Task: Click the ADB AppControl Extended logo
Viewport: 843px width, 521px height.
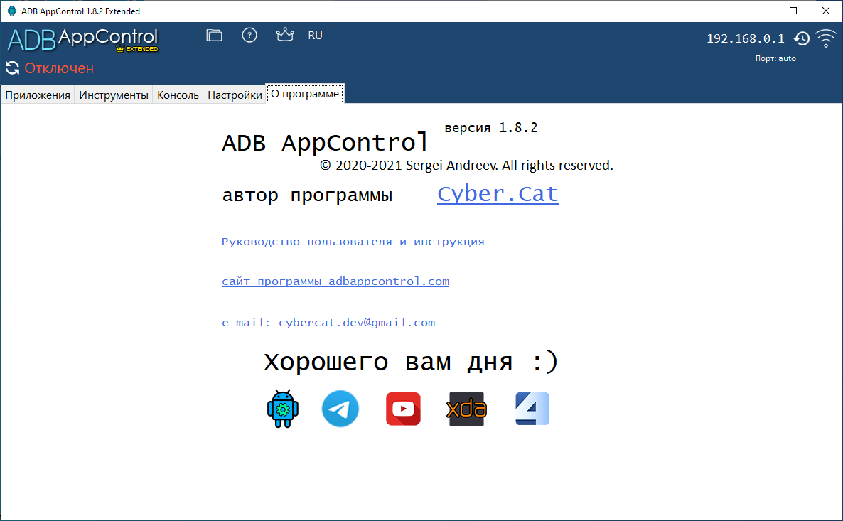Action: tap(82, 40)
